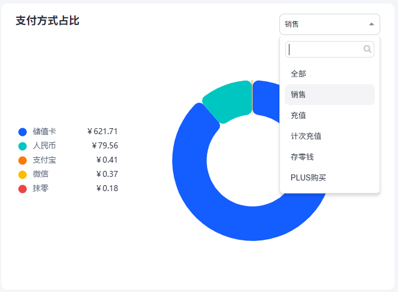Collapse the 销售 dropdown arrow
Image resolution: width=398 pixels, height=292 pixels.
(x=371, y=24)
